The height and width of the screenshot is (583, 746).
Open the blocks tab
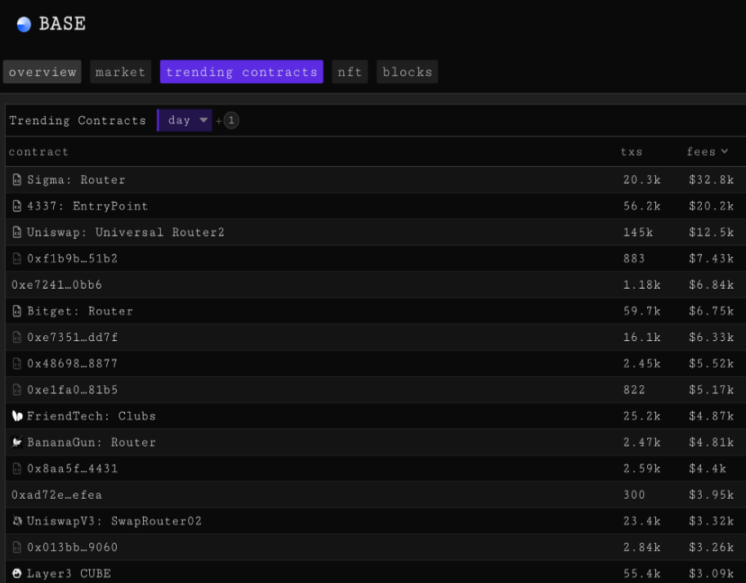[407, 72]
